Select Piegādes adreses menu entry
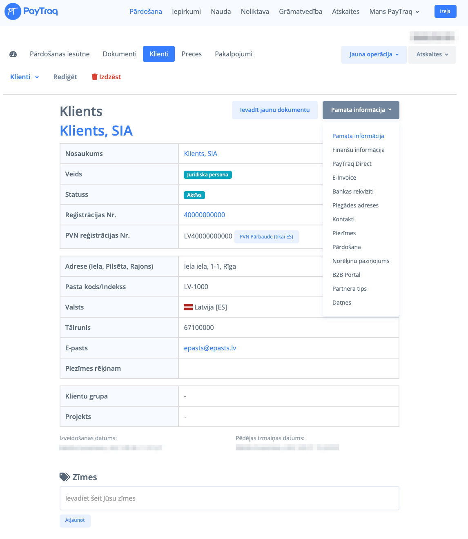468x539 pixels. pos(355,205)
